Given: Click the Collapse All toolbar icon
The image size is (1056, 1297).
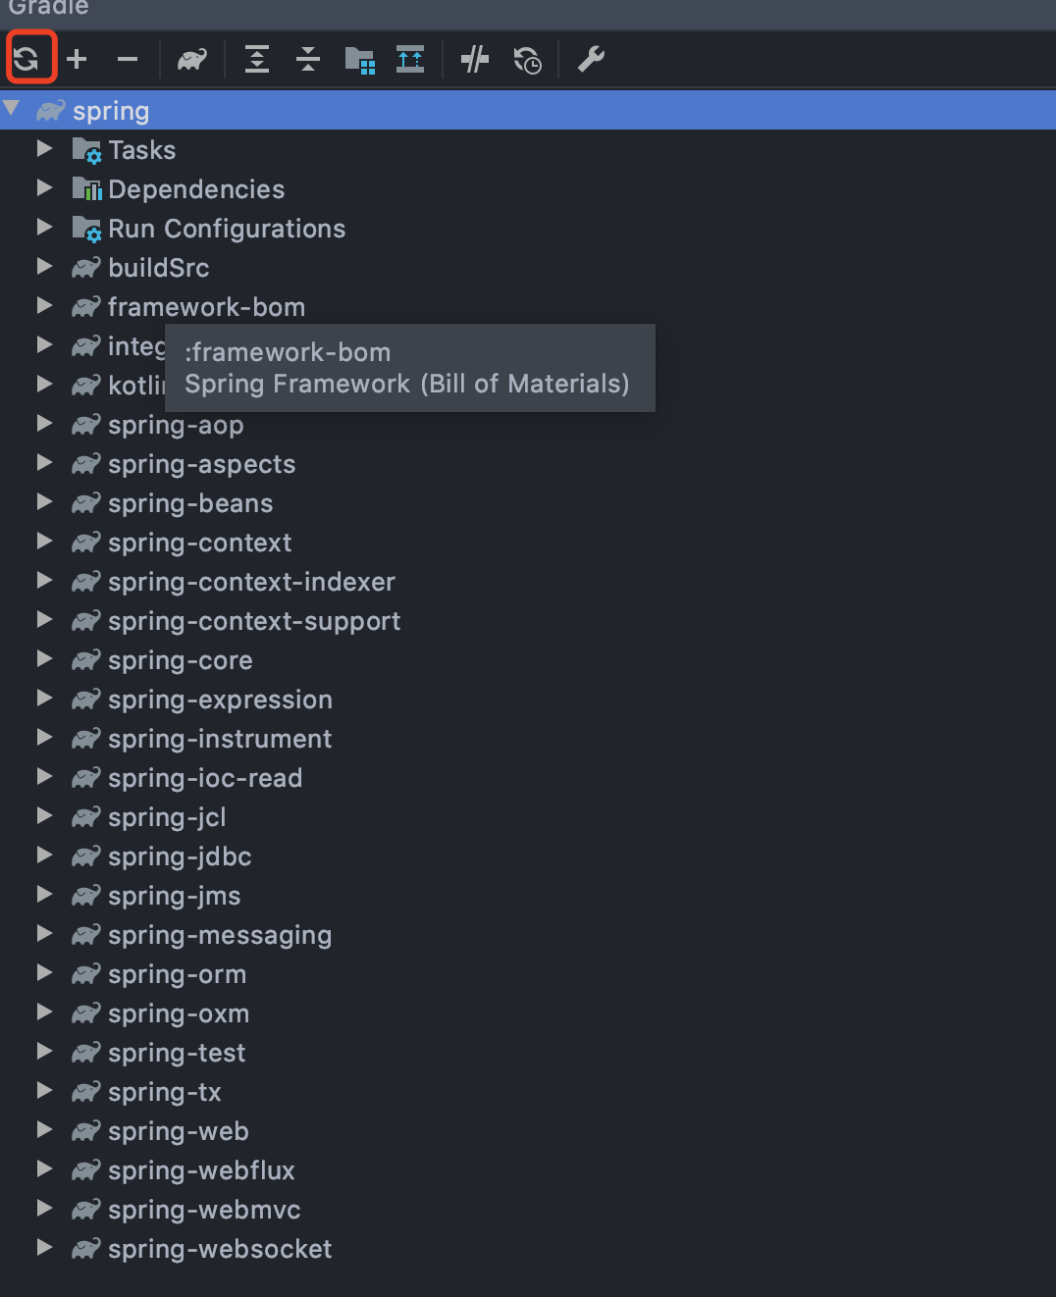Looking at the screenshot, I should pos(308,60).
